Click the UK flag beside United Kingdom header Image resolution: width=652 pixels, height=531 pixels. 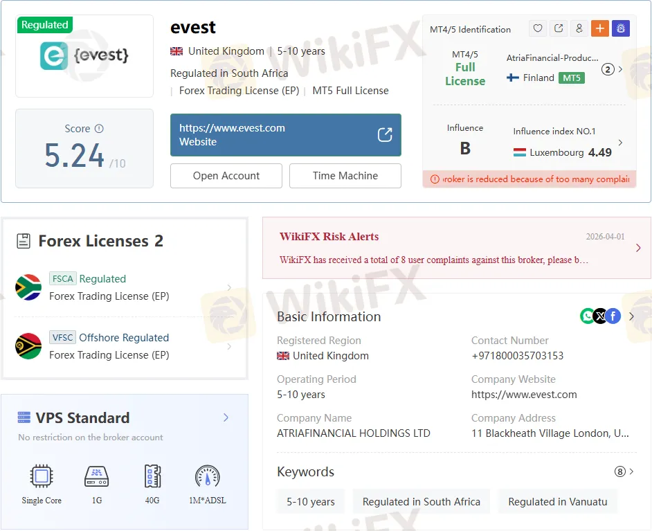pyautogui.click(x=176, y=51)
